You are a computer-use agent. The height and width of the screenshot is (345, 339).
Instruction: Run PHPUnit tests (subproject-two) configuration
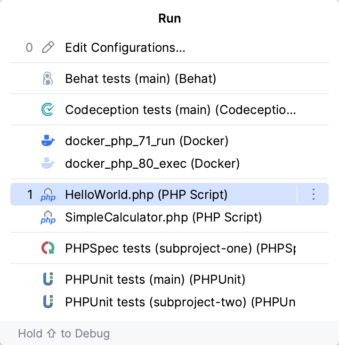pyautogui.click(x=180, y=302)
